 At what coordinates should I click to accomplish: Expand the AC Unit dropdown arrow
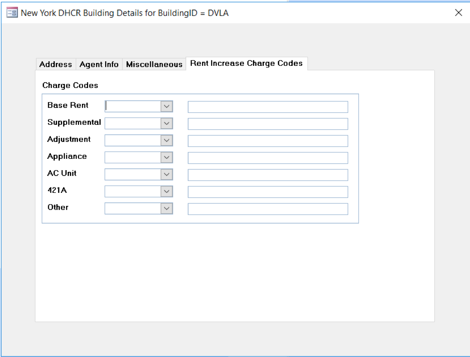click(167, 174)
